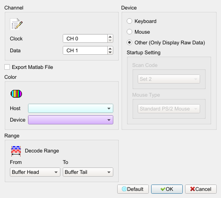This screenshot has width=221, height=198.
Task: Open the Host color dropdown
Action: (71, 109)
